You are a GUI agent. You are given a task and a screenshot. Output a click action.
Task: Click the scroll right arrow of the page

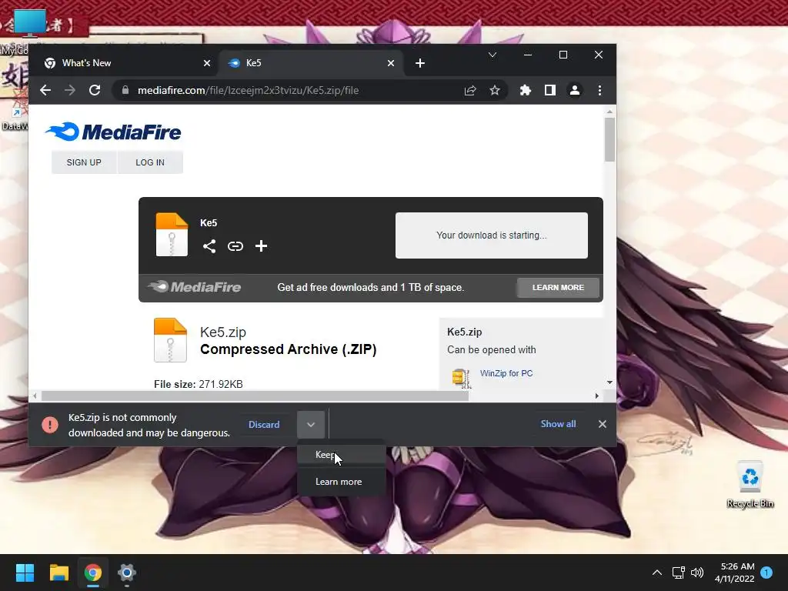597,396
